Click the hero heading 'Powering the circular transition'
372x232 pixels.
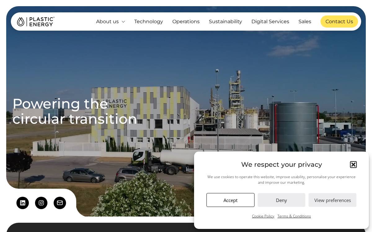(74, 111)
